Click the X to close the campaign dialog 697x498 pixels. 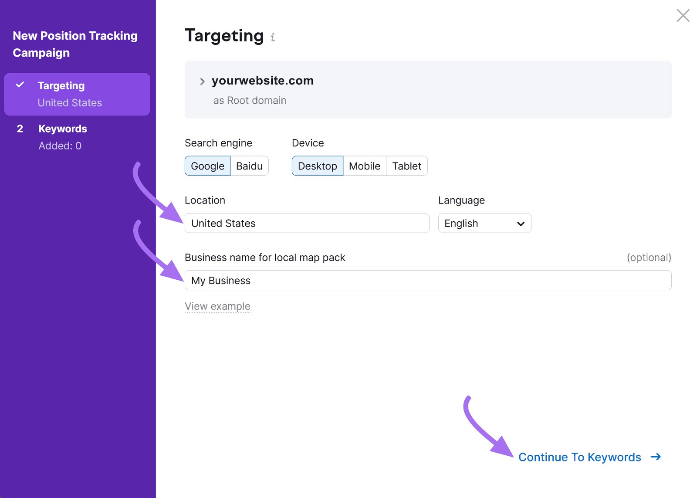pos(683,15)
